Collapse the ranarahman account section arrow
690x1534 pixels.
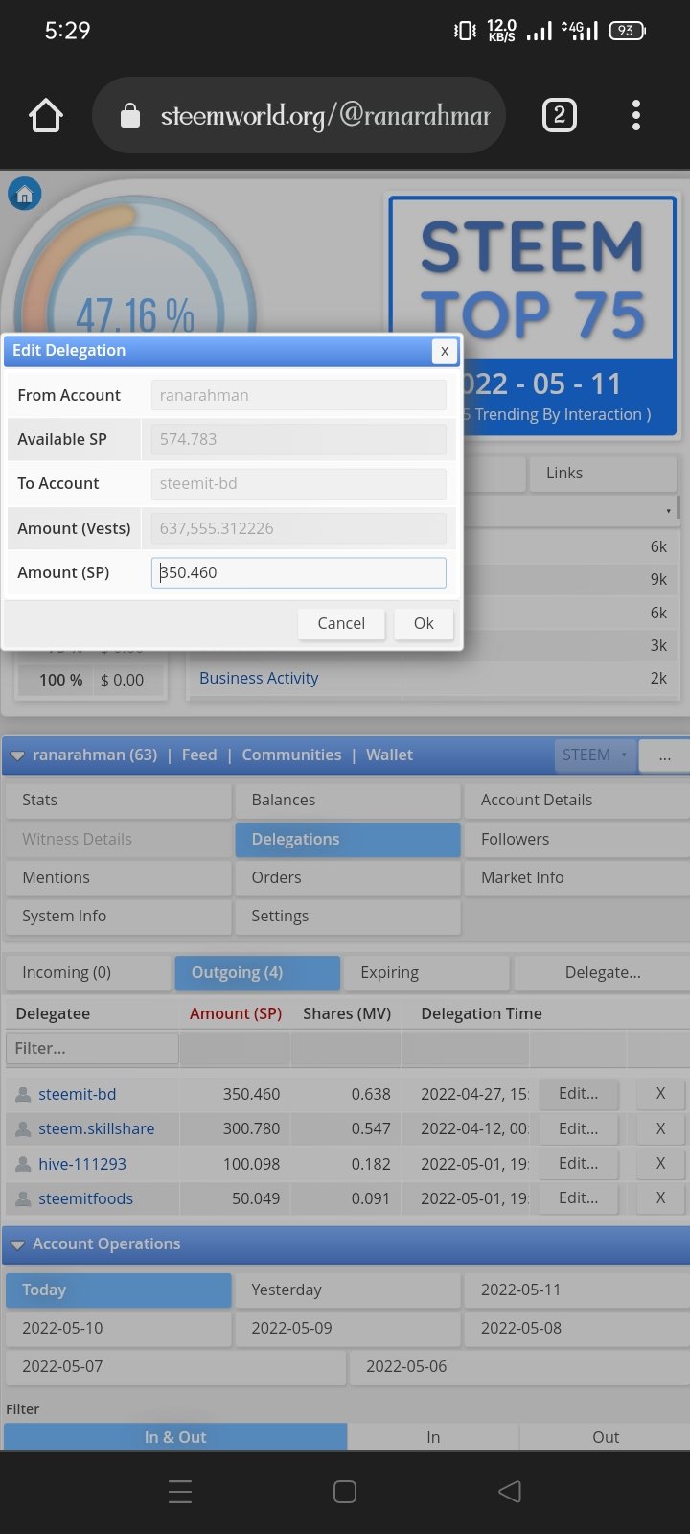click(x=17, y=755)
